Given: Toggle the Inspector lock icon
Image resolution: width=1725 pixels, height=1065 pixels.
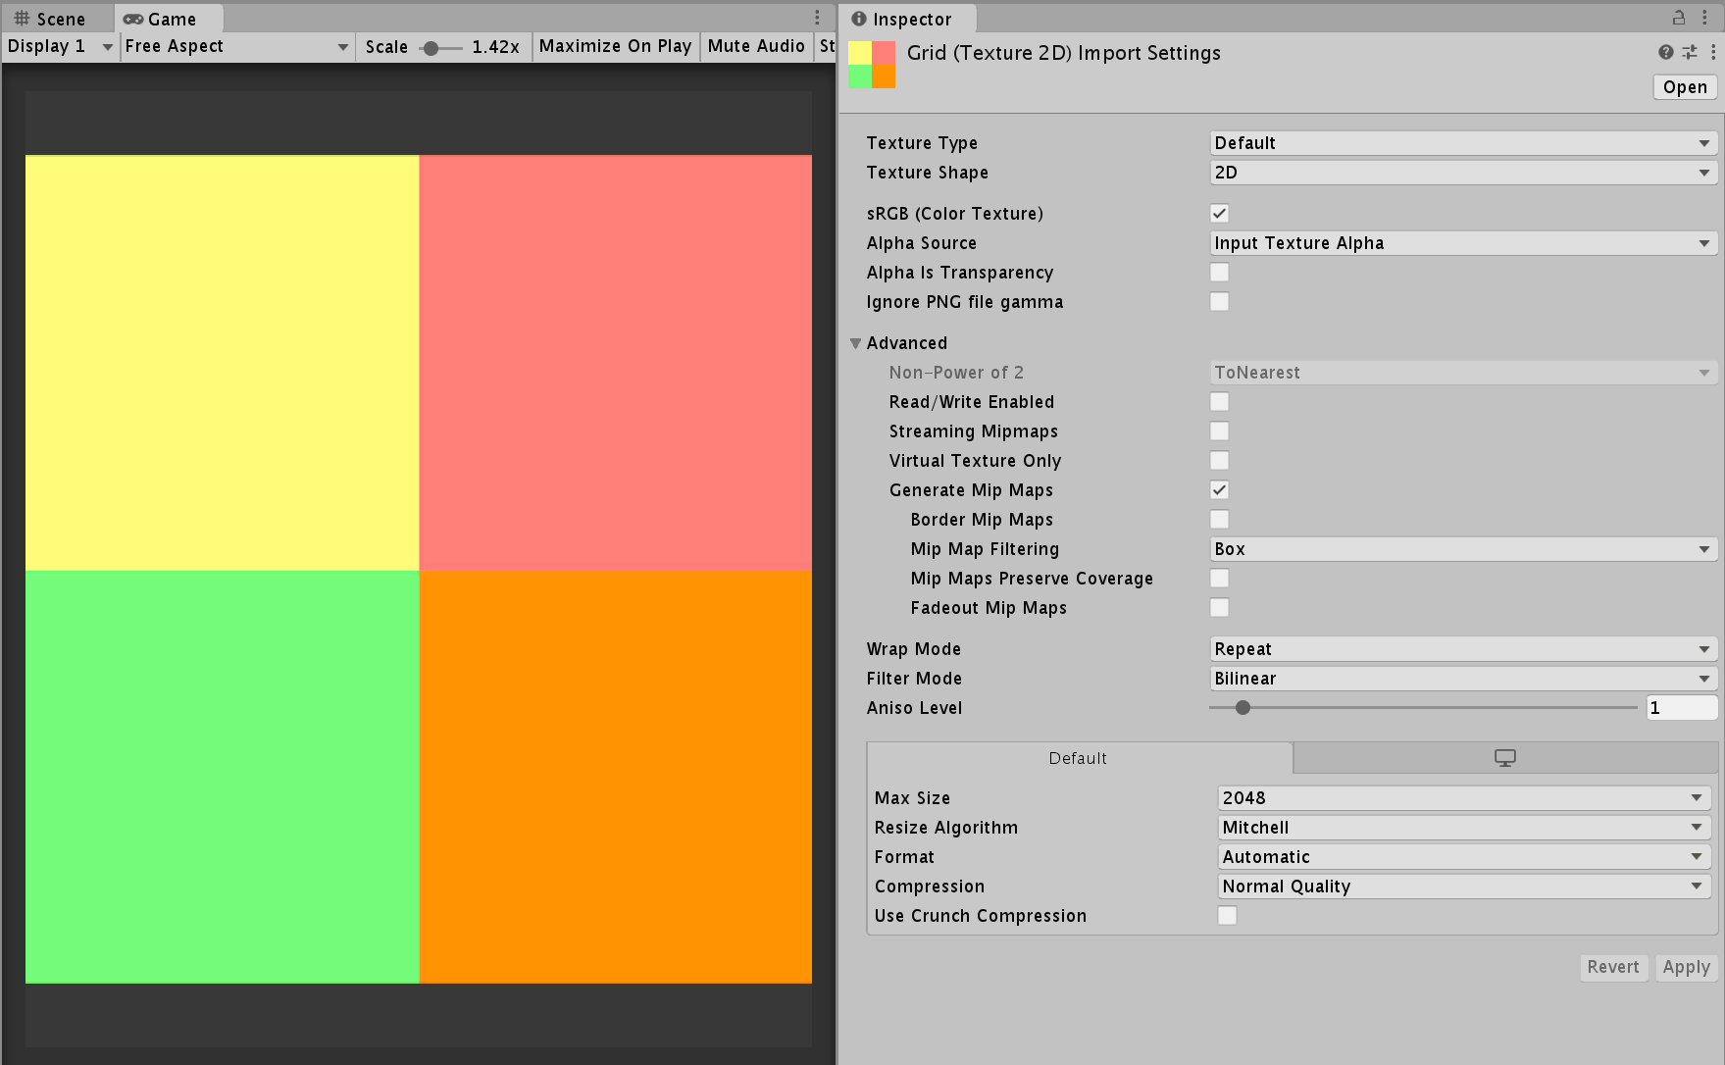Looking at the screenshot, I should coord(1679,18).
